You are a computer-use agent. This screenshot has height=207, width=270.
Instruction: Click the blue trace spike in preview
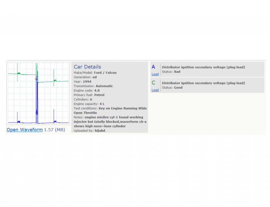click(x=37, y=100)
